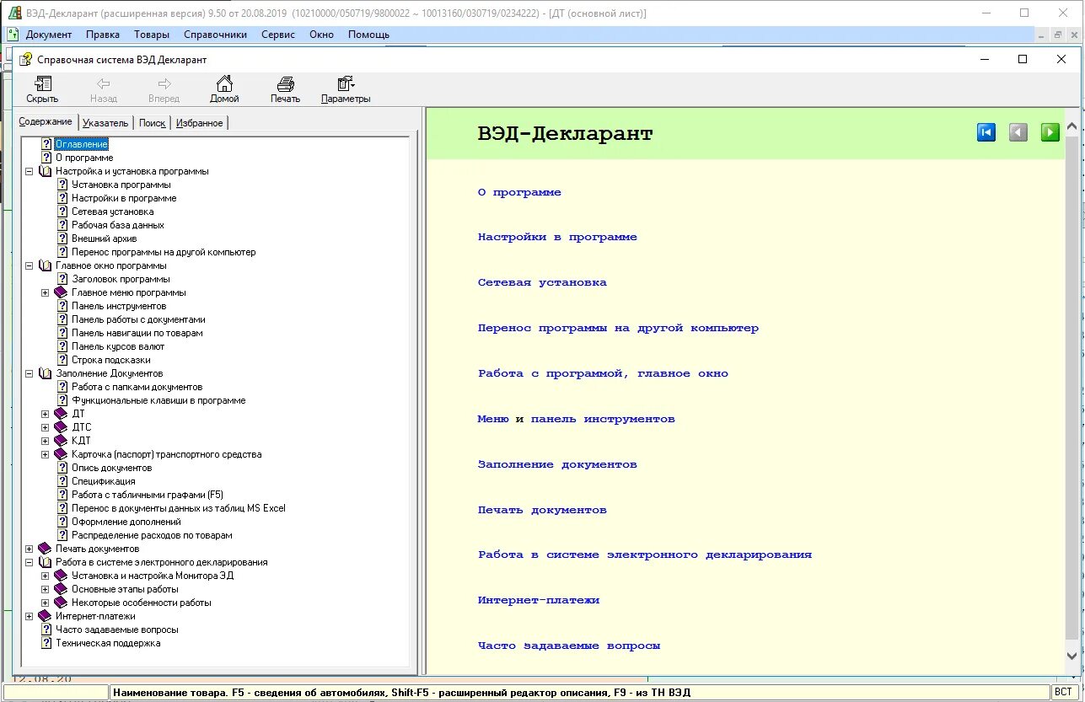Viewport: 1085px width, 702px height.
Task: Click open book icon of Главное окно программы
Action: (x=45, y=265)
